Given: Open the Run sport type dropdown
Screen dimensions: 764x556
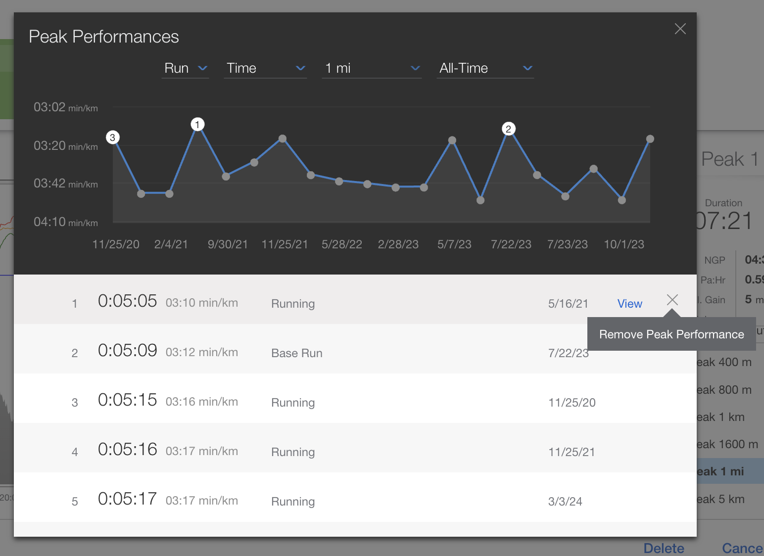Looking at the screenshot, I should pyautogui.click(x=186, y=68).
